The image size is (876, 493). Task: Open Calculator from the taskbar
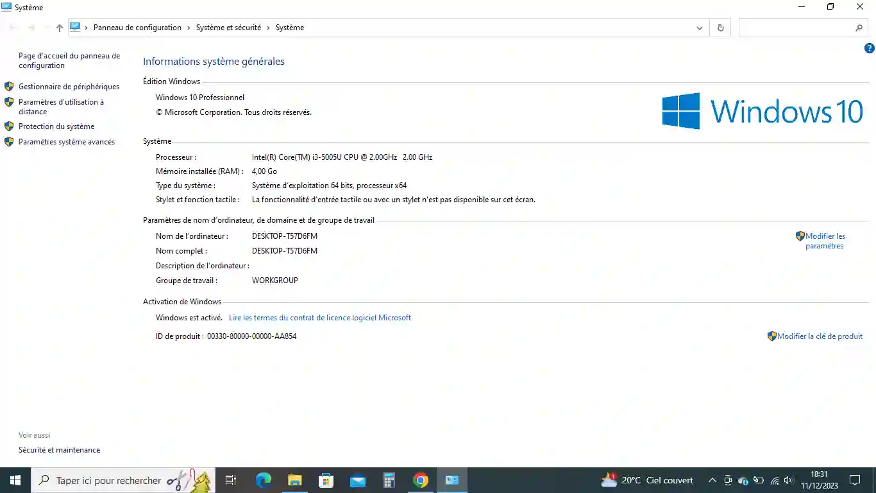(389, 480)
